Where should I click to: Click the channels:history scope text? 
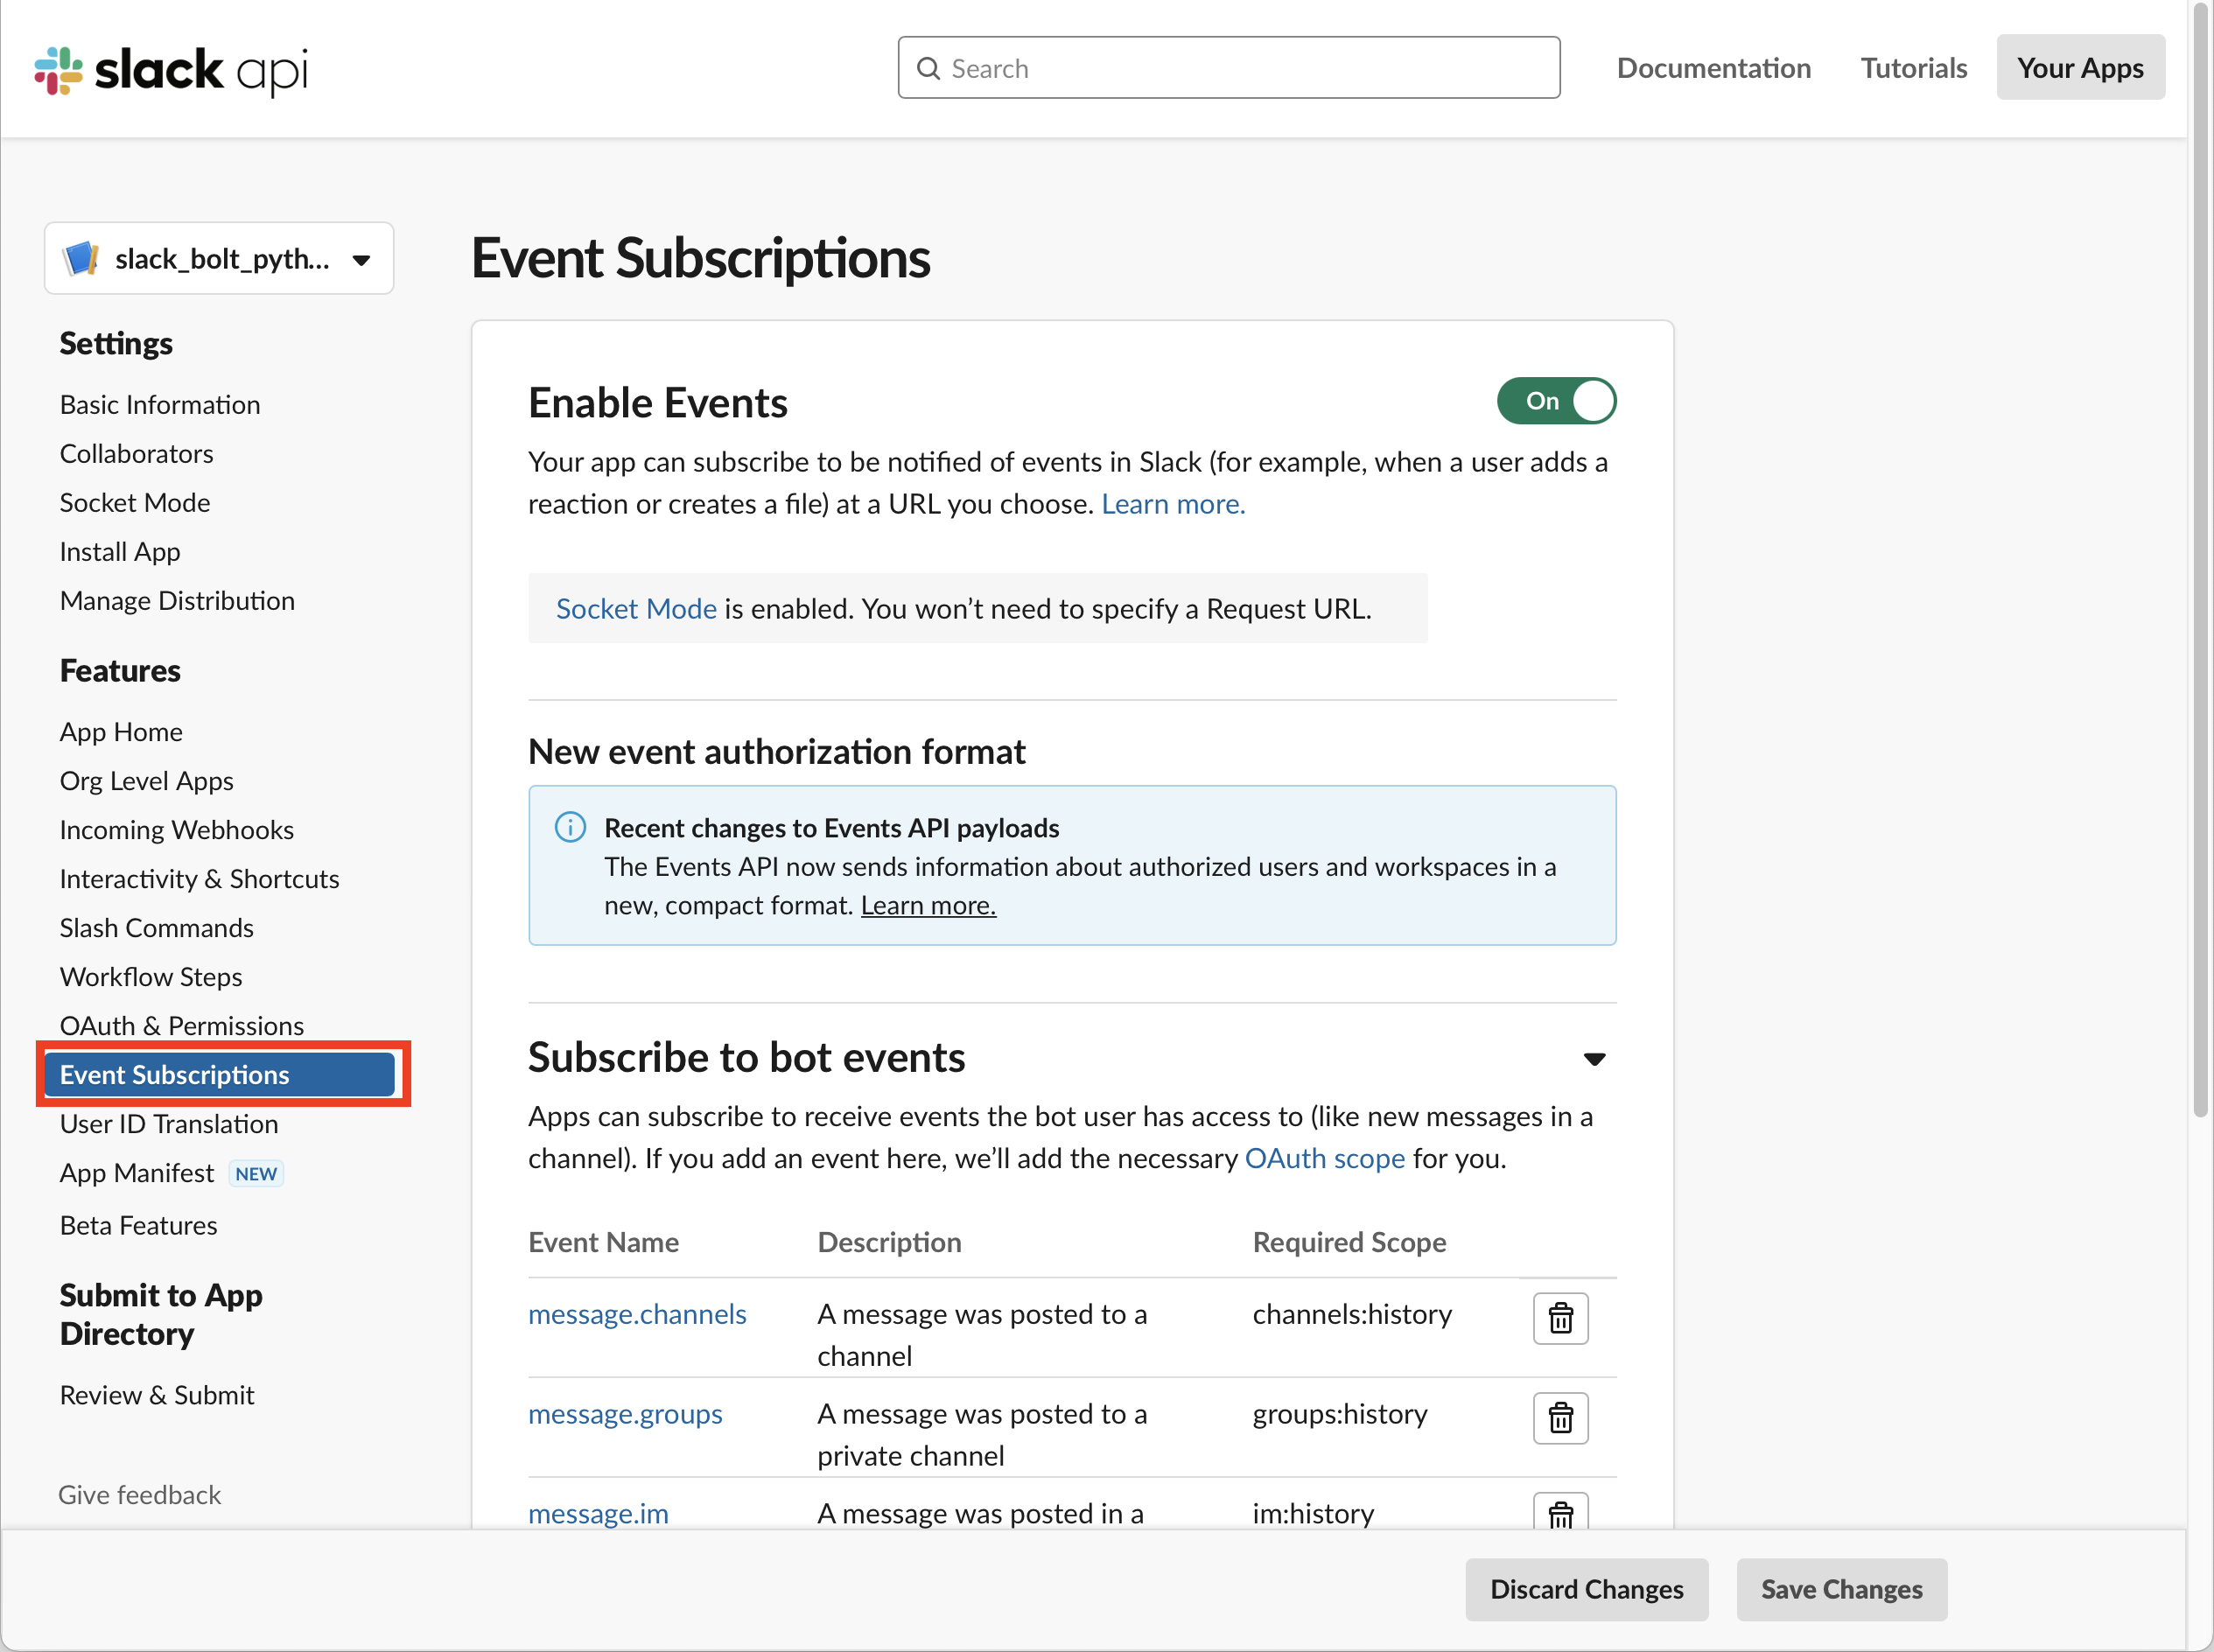pyautogui.click(x=1352, y=1314)
